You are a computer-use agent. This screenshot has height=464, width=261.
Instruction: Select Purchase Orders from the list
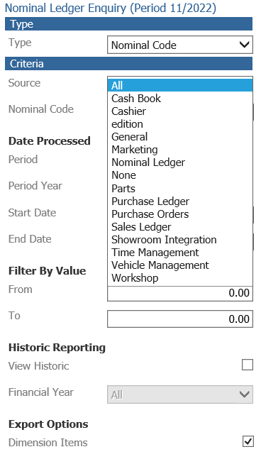click(x=180, y=214)
